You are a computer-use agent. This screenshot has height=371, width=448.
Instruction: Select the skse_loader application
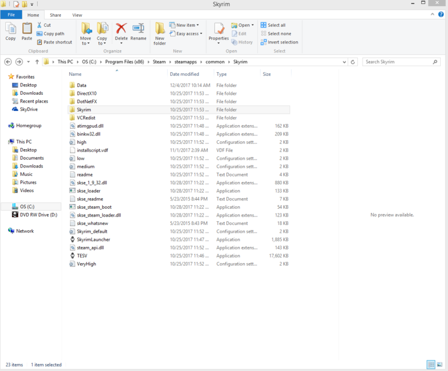[179, 191]
